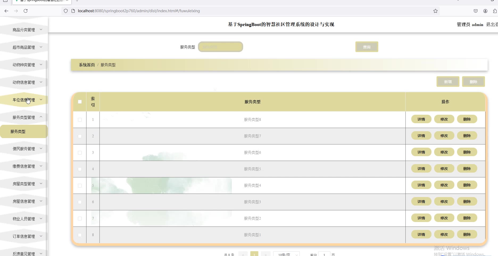Click the 查询 search button
Viewport: 498px width, 256px height.
pos(367,47)
